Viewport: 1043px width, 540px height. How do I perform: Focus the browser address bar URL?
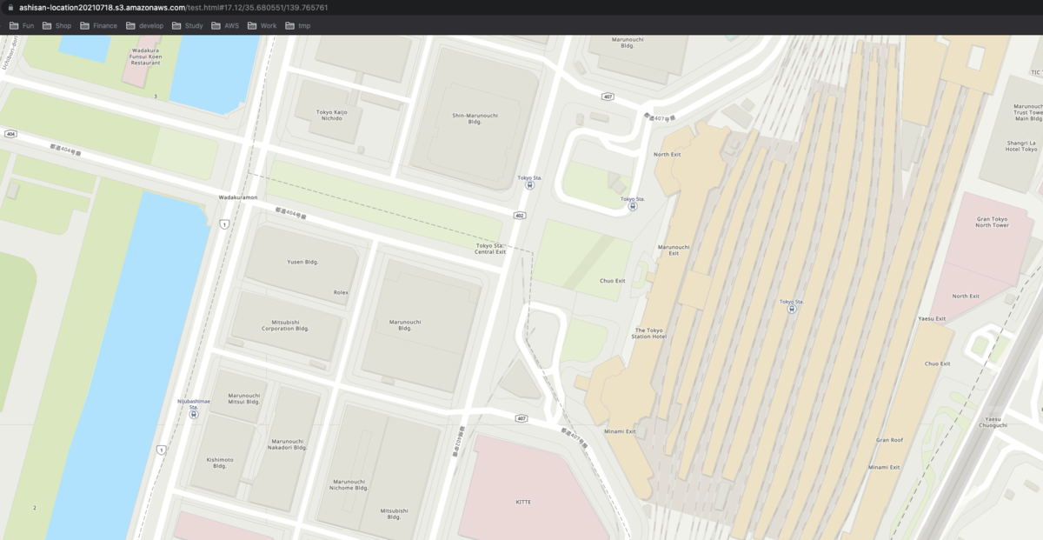[x=174, y=7]
